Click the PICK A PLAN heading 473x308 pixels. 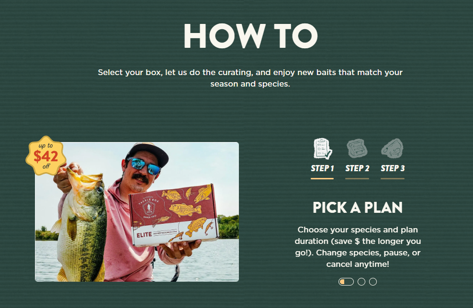point(358,208)
